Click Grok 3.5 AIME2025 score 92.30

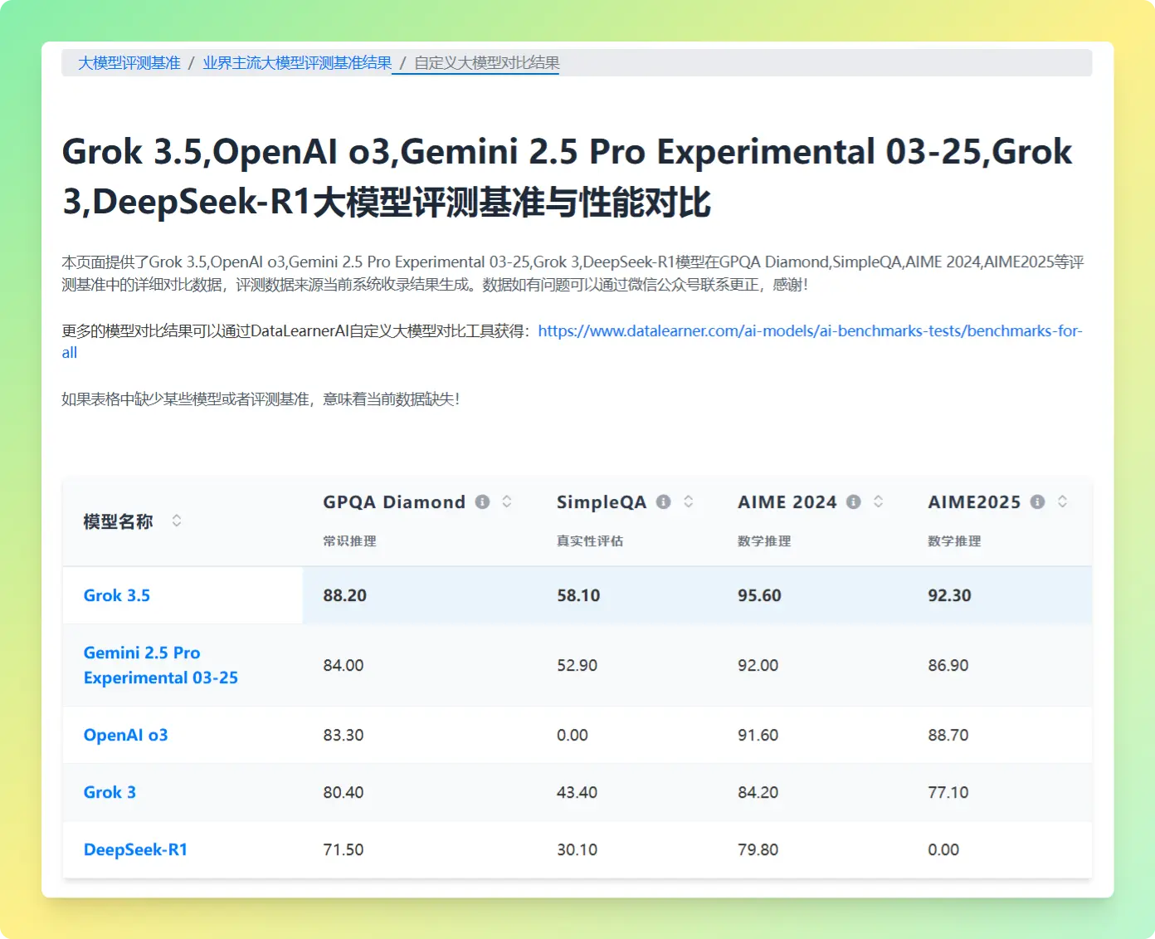[949, 595]
